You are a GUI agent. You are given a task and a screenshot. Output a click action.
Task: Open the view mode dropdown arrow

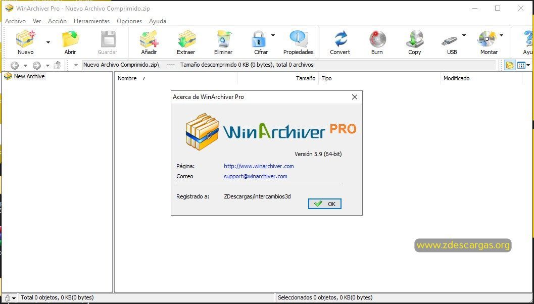pos(528,65)
